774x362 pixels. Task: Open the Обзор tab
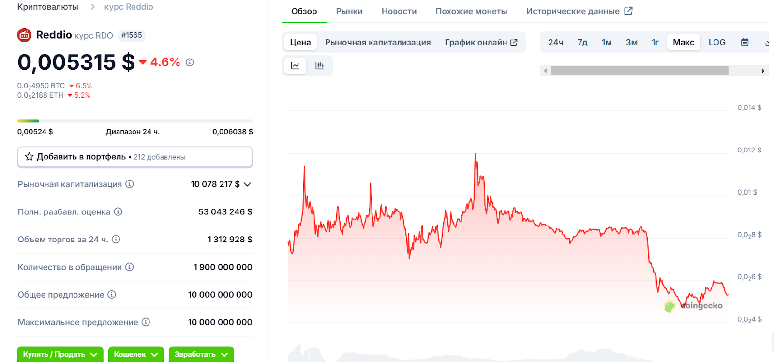click(304, 11)
